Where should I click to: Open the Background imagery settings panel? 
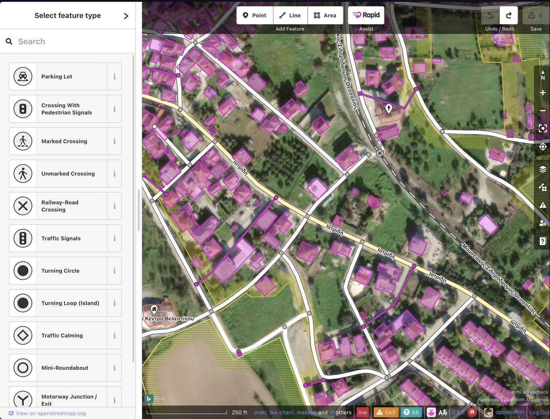[x=543, y=169]
